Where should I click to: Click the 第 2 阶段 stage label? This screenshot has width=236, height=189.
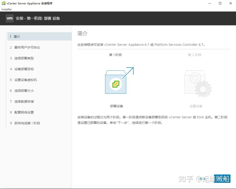click(x=194, y=55)
